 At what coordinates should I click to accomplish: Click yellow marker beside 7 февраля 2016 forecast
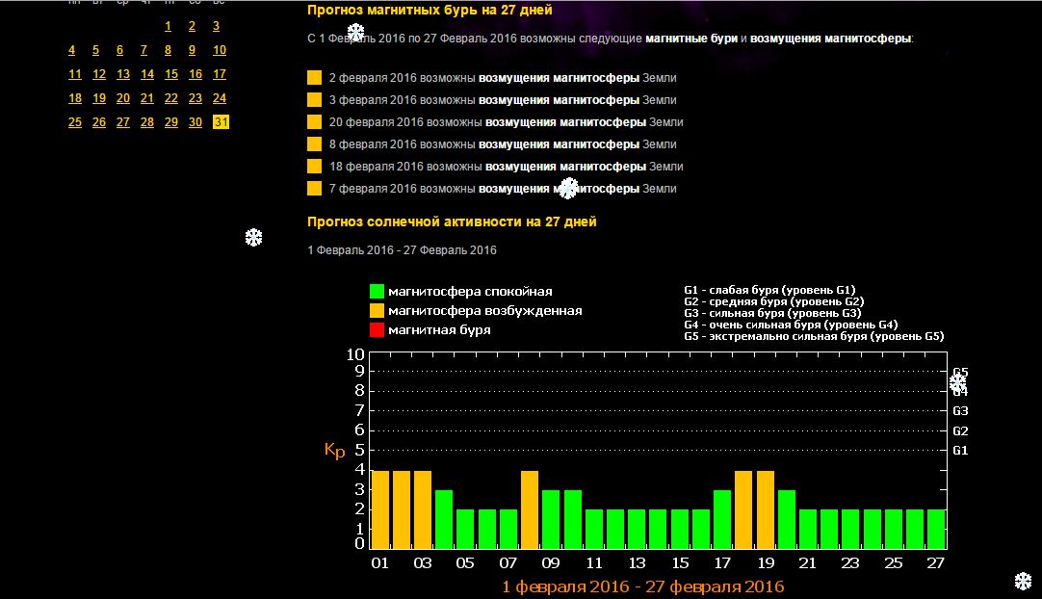point(314,188)
